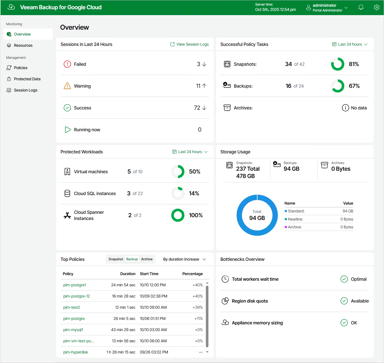The image size is (384, 363).
Task: Click the Cloud Spanner instances icon
Action: [67, 215]
